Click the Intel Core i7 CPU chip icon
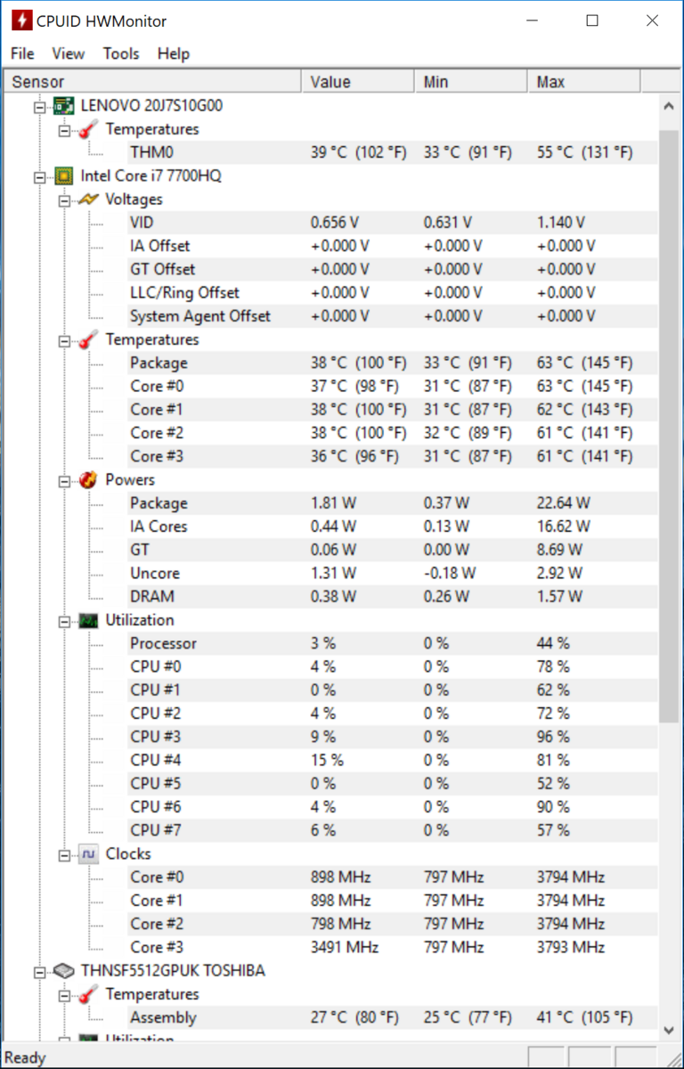This screenshot has width=684, height=1069. [x=63, y=175]
